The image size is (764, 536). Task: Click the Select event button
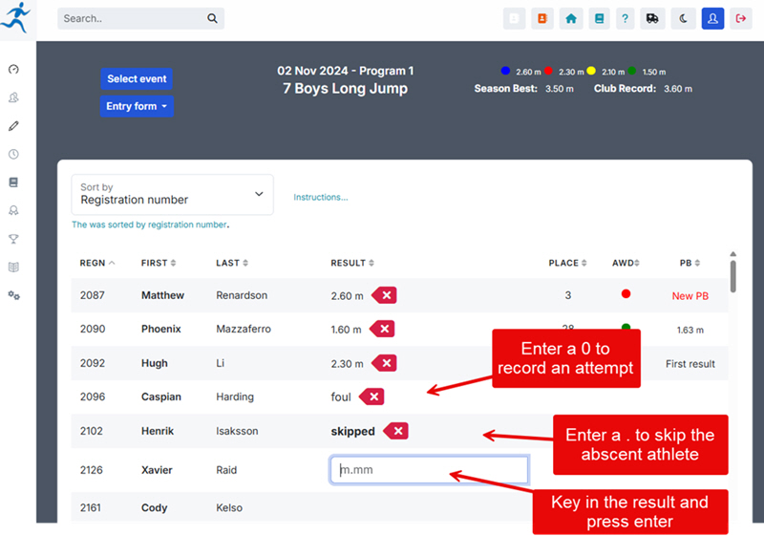[x=137, y=79]
